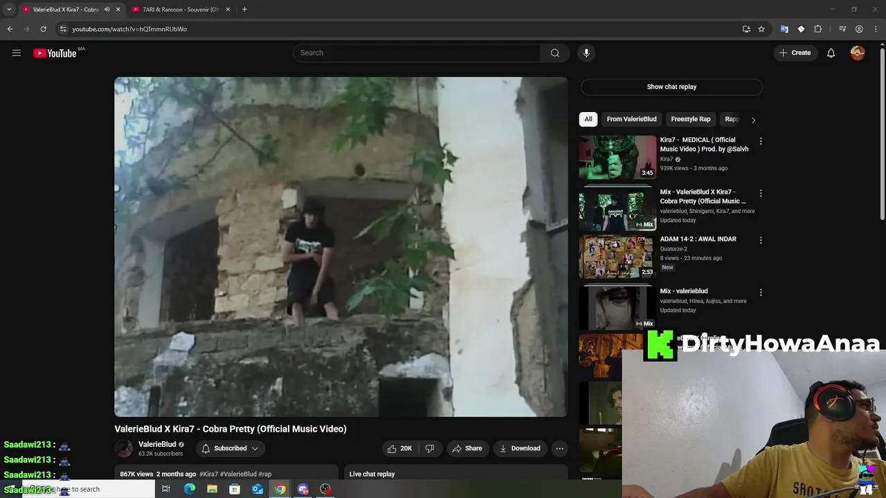
Task: Open the Mix - valerieblud title
Action: coord(684,291)
